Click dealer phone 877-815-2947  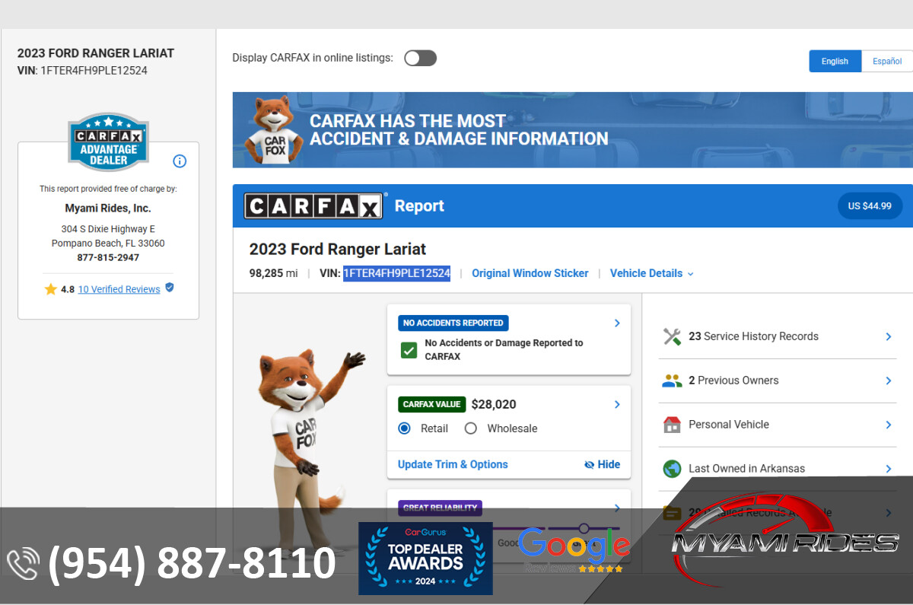click(108, 258)
